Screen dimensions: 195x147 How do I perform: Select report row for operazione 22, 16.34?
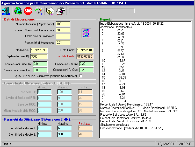coord(114,101)
